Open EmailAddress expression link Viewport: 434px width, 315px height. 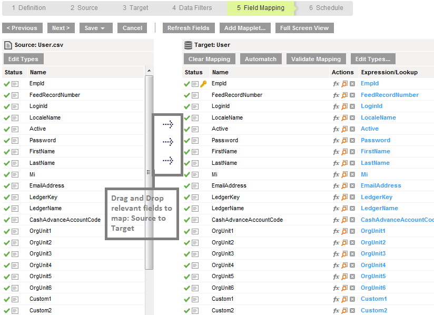381,186
